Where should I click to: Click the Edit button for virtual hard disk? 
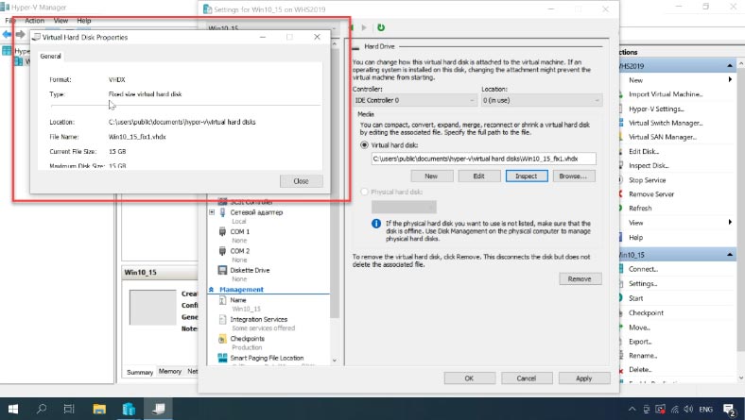[479, 176]
